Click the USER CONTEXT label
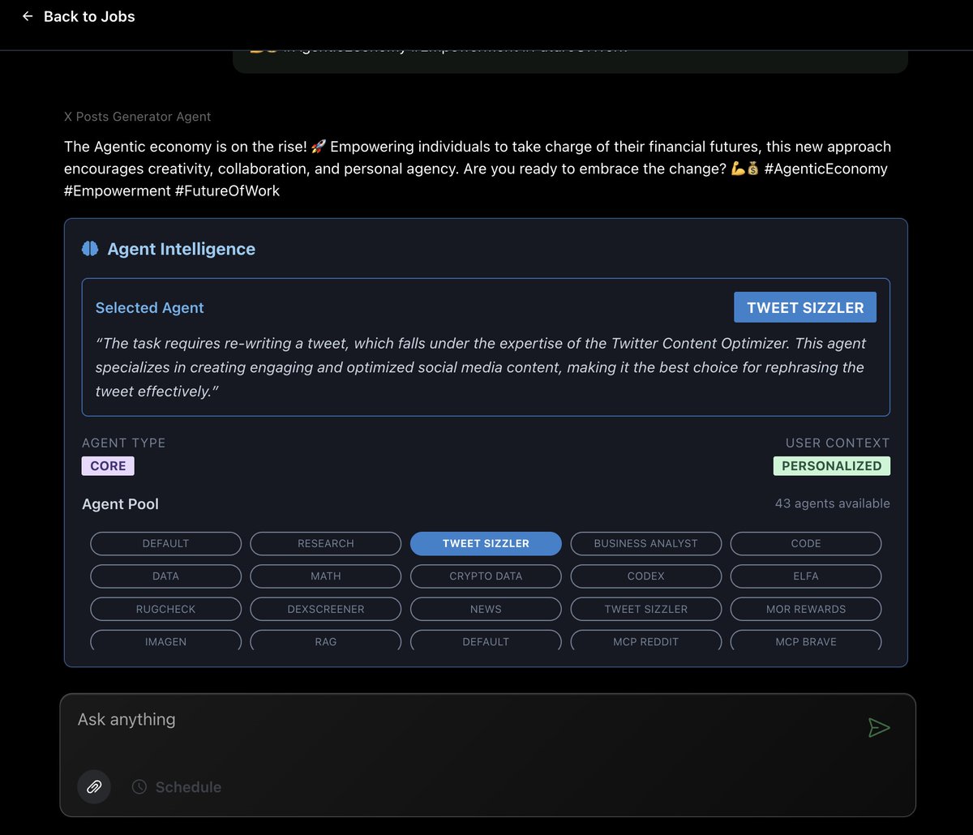The image size is (973, 835). click(x=838, y=443)
